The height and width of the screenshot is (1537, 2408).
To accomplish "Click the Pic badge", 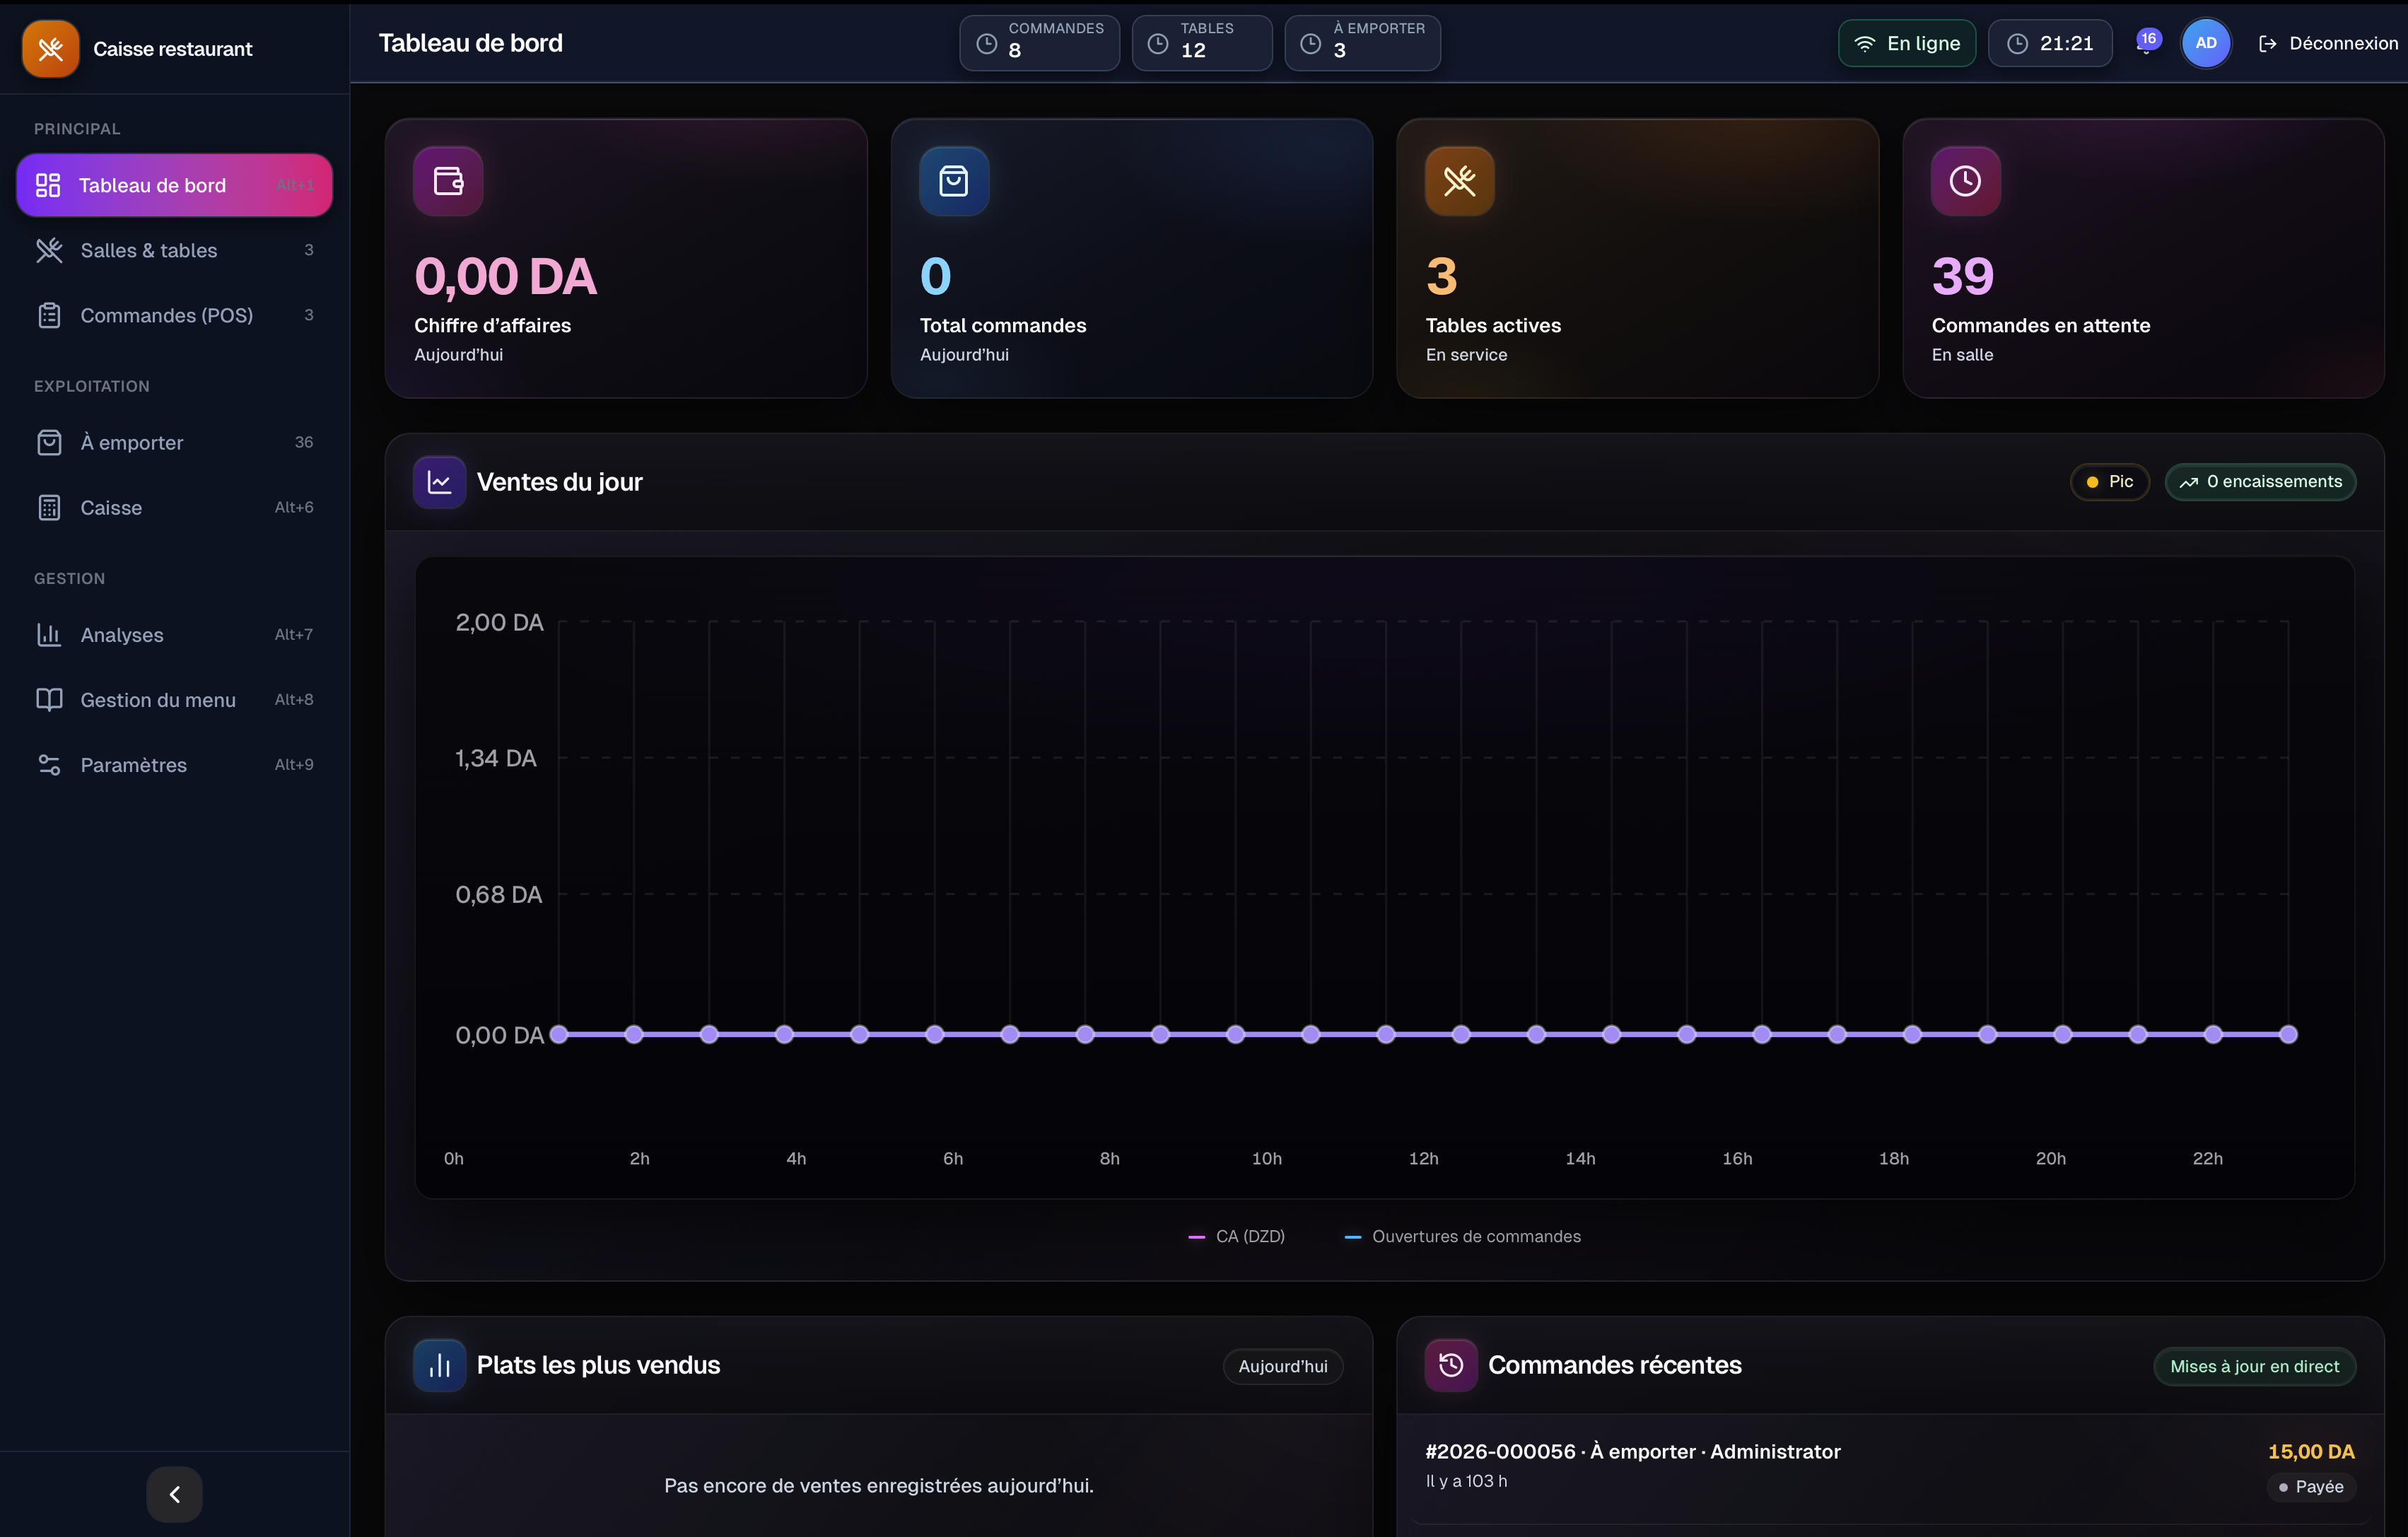I will click(2109, 482).
